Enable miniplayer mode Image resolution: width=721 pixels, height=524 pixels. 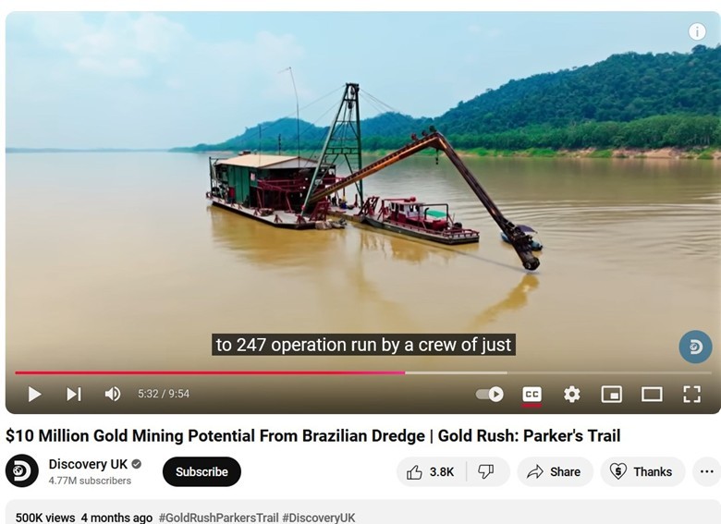click(612, 394)
